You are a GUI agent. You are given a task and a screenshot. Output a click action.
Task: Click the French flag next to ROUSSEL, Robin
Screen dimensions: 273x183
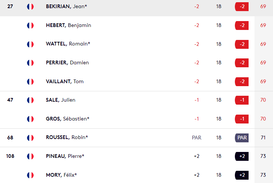click(x=30, y=138)
